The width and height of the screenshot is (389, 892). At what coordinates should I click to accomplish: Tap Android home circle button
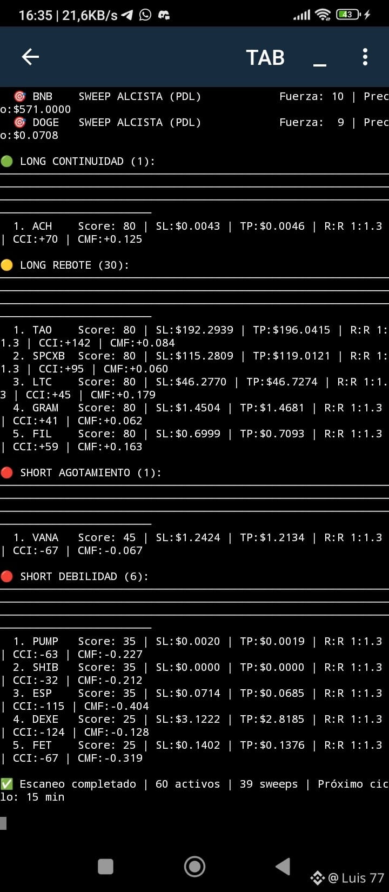click(x=194, y=867)
